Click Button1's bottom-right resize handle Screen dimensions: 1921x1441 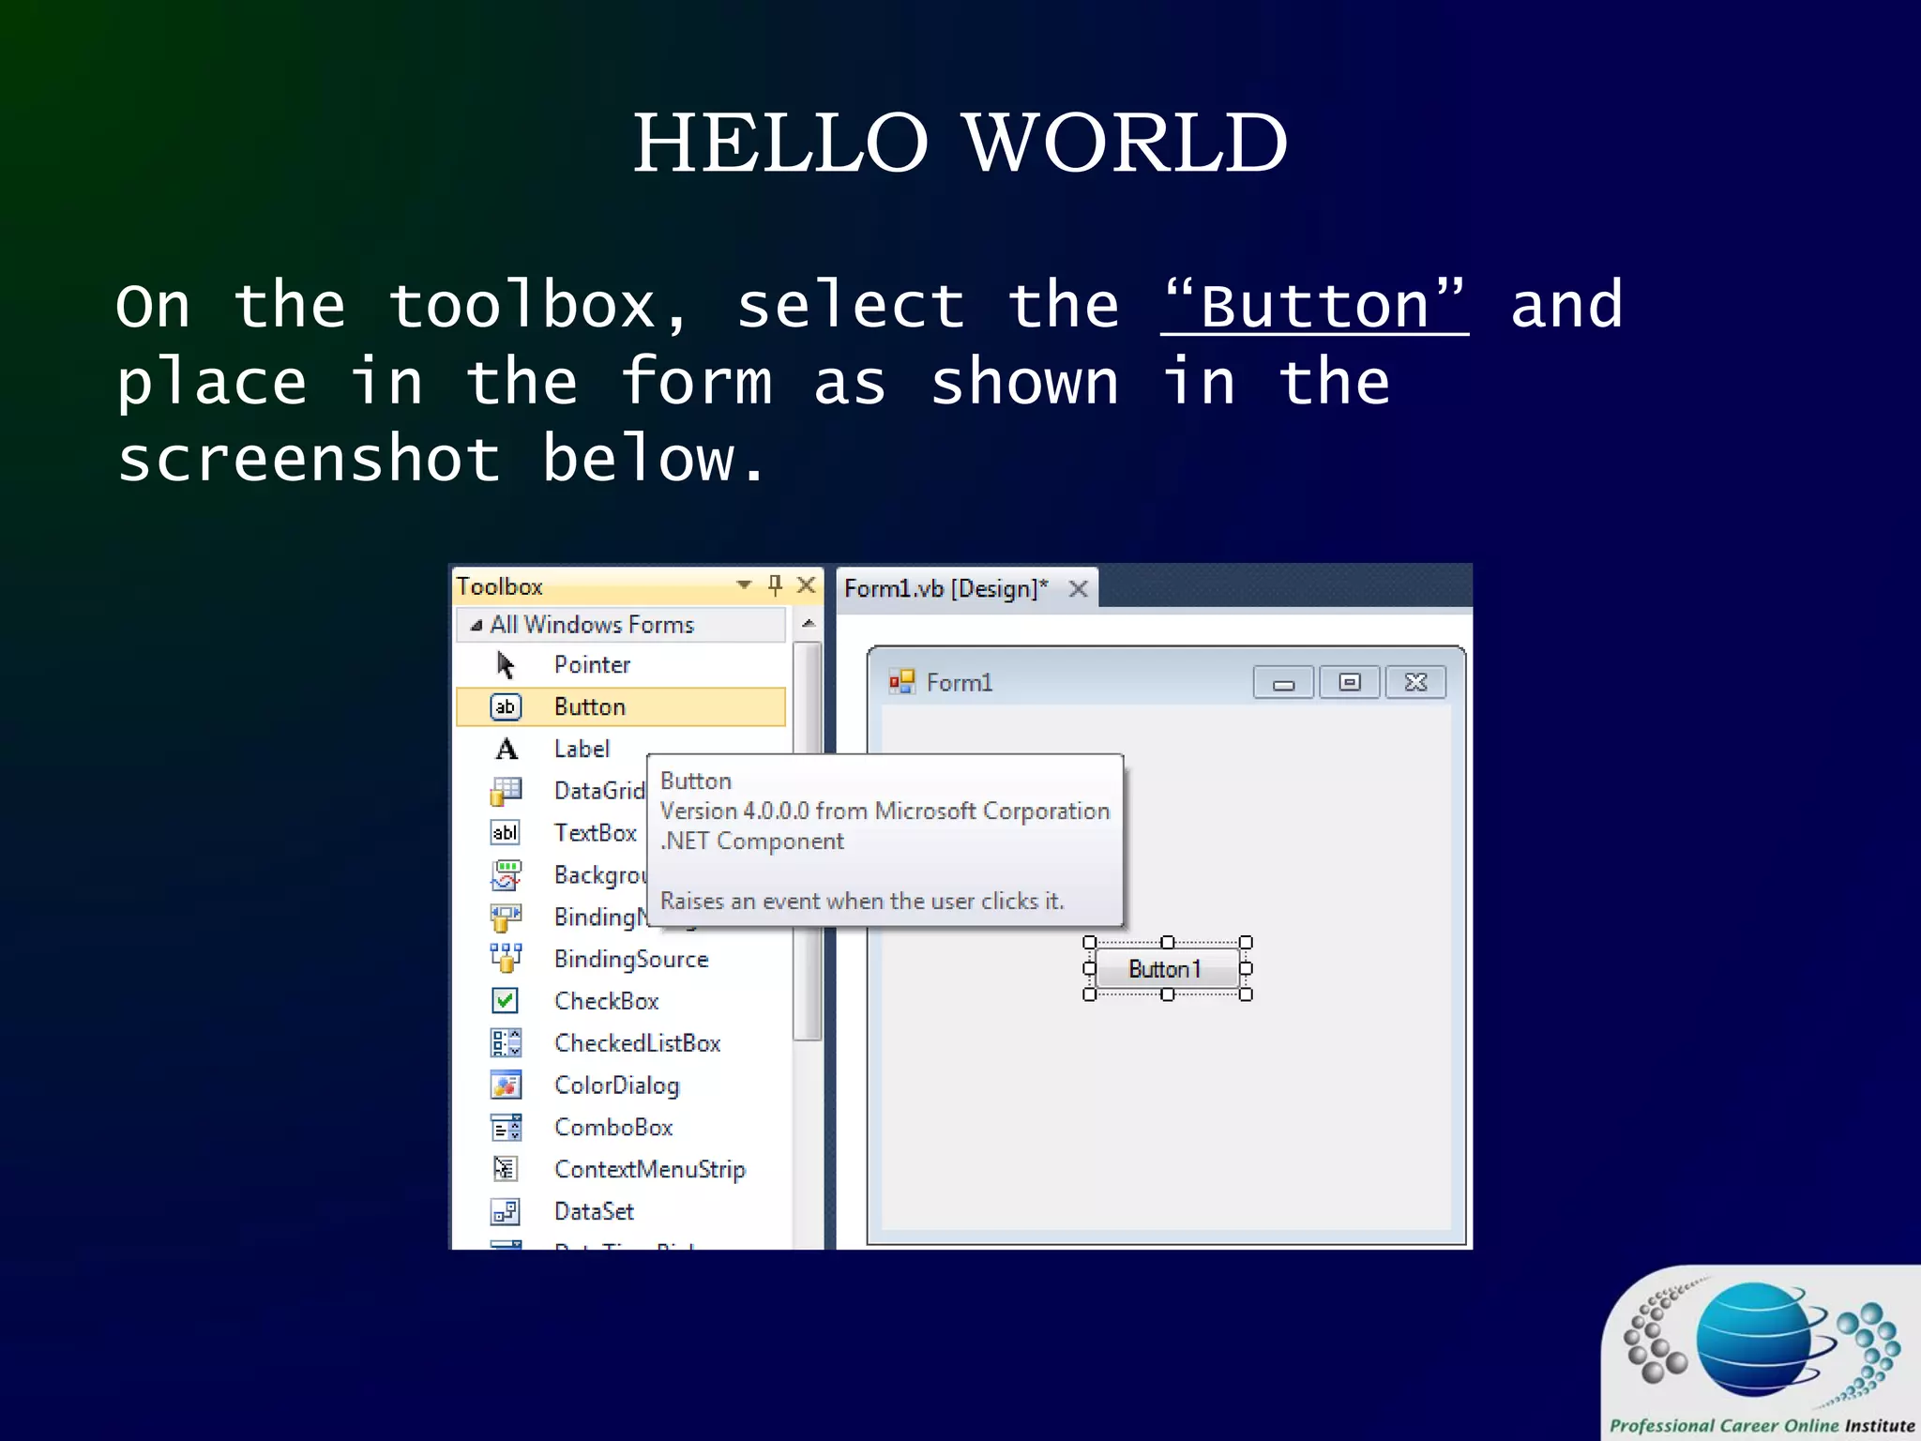point(1246,994)
